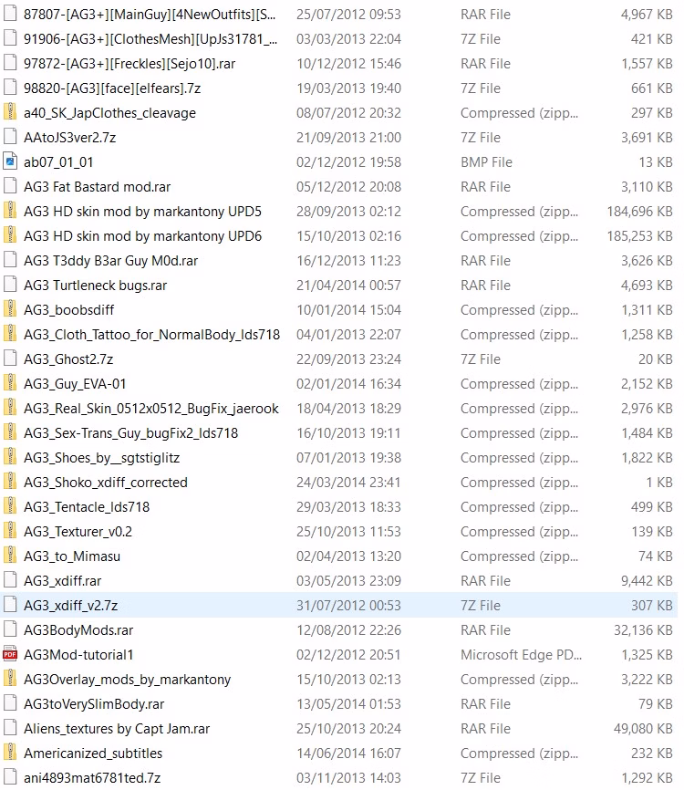Image resolution: width=684 pixels, height=790 pixels.
Task: Click the 25/07/2012 09:53 date of the 87807 file
Action: coord(348,15)
